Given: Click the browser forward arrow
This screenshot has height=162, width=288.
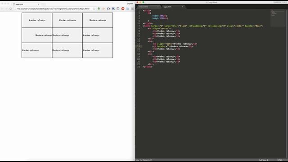Looking at the screenshot, I should [x=6, y=9].
